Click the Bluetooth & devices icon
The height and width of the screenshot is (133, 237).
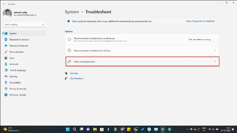tap(6, 40)
